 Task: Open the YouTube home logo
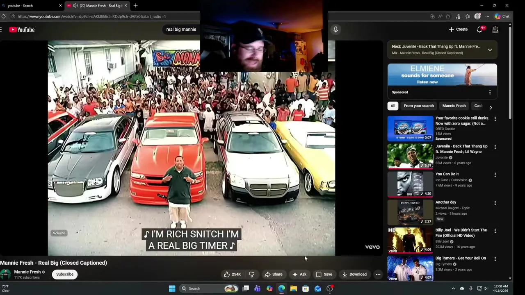click(22, 29)
